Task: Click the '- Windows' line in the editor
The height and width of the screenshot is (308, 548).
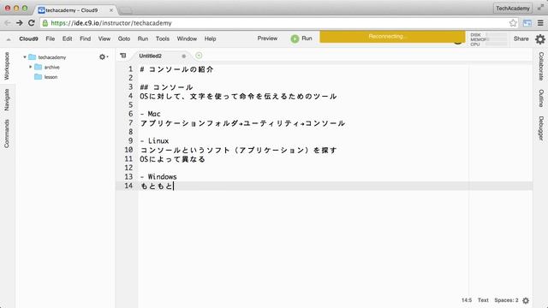Action: click(x=158, y=177)
